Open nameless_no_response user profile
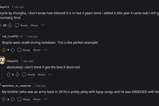The image size is (159, 106). [16, 86]
